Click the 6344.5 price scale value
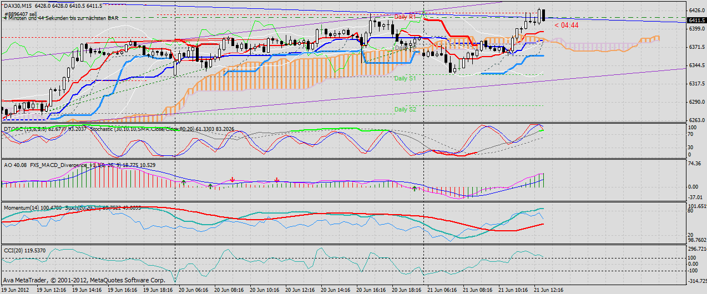 [x=696, y=65]
